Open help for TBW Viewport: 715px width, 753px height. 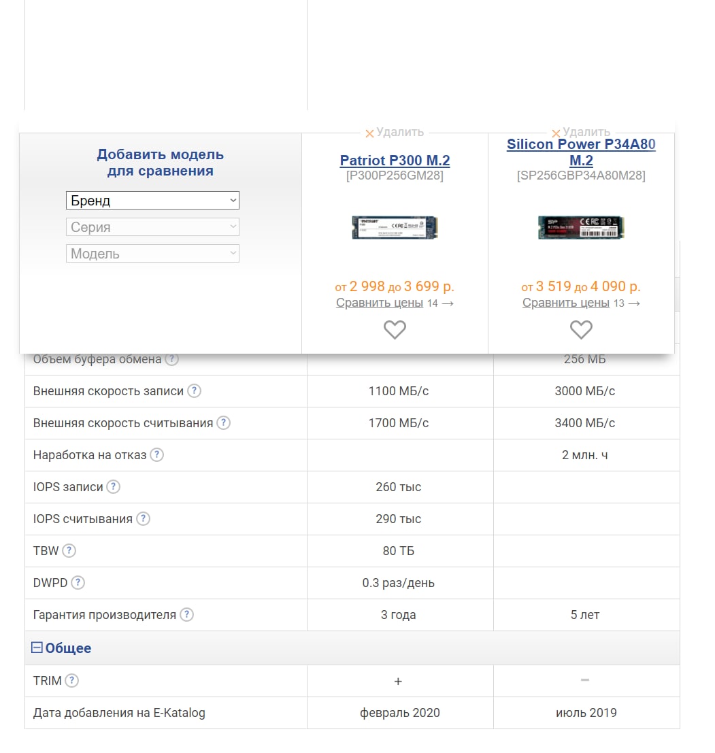tap(69, 550)
